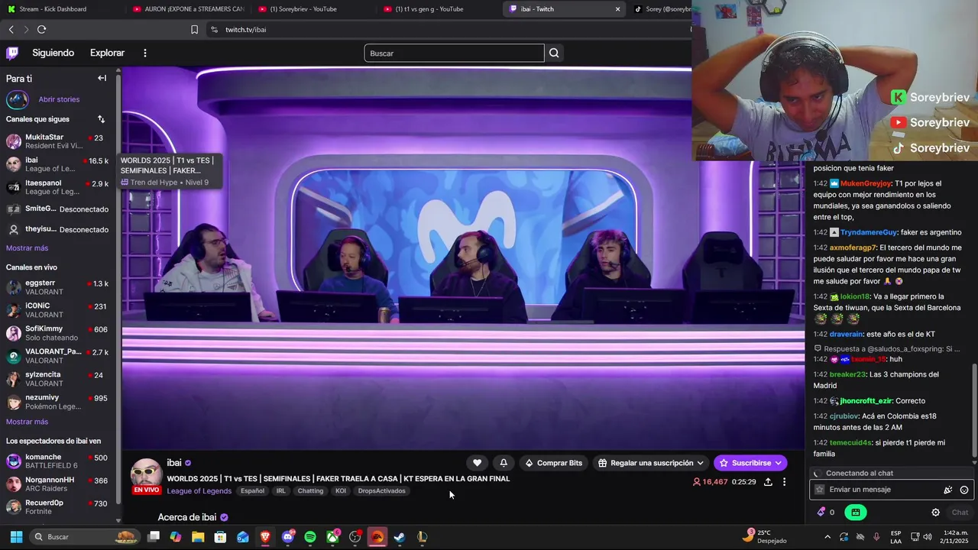
Task: Open Brave browser from the taskbar
Action: [x=265, y=537]
